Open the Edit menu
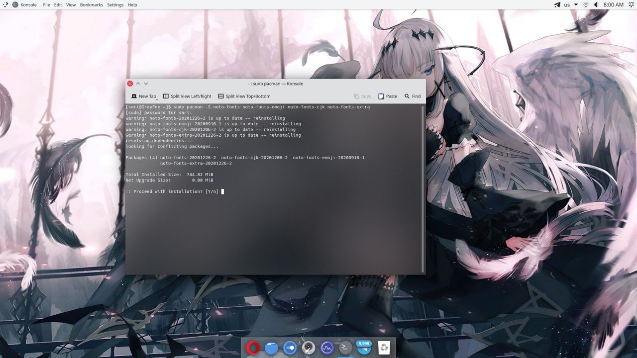 click(58, 4)
